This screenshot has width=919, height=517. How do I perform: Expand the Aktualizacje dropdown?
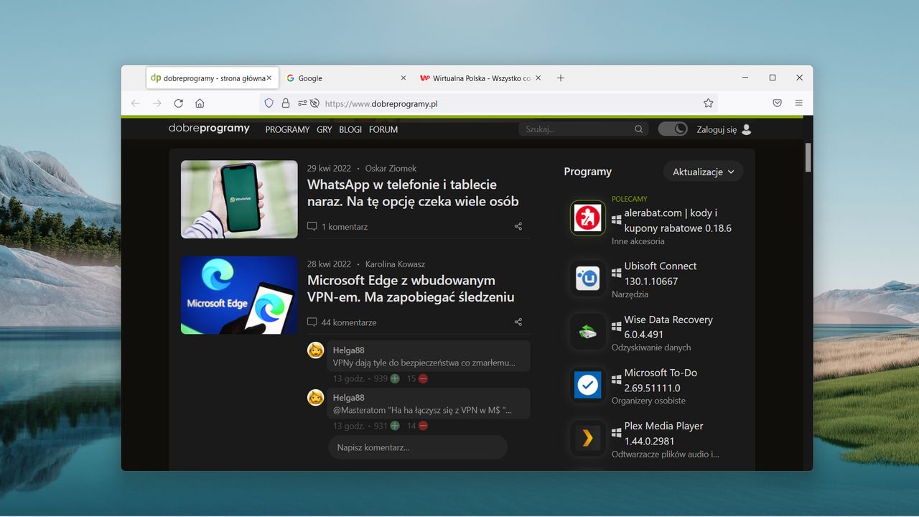703,172
